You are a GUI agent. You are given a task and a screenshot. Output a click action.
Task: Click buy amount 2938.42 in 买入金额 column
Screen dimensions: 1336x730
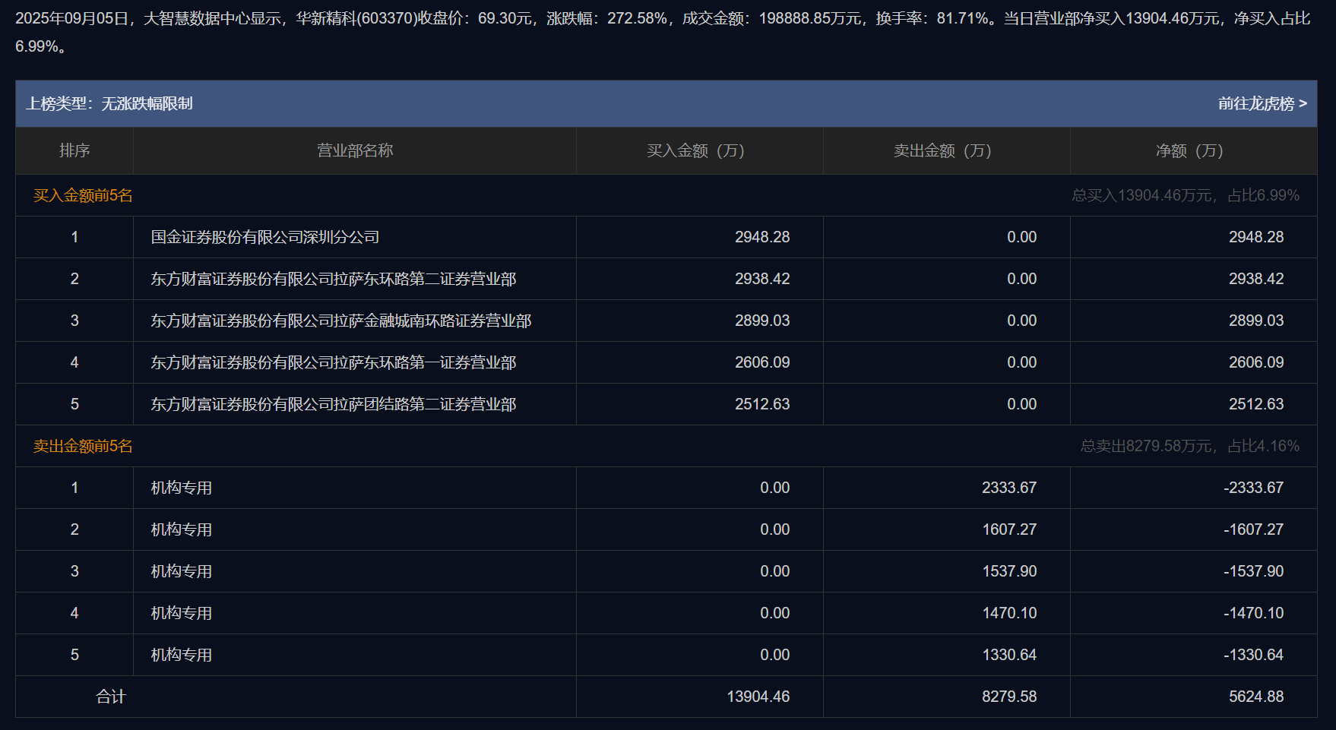point(762,279)
